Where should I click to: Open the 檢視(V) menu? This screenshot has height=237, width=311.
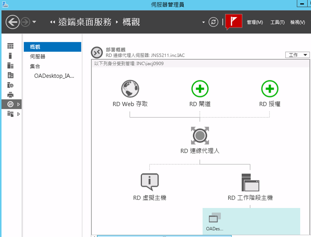(298, 22)
